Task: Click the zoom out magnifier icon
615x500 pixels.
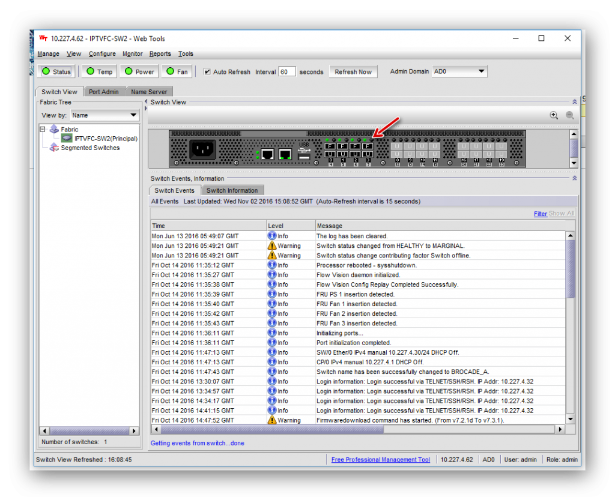Action: (569, 115)
